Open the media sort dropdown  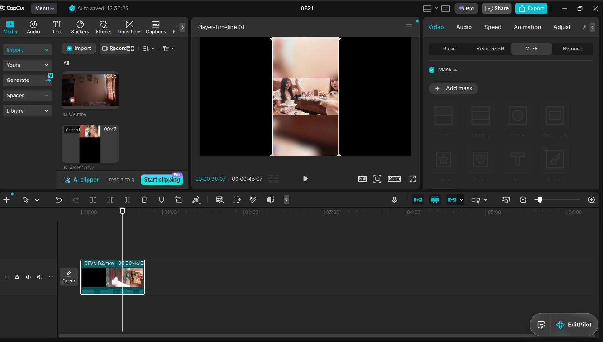point(148,48)
